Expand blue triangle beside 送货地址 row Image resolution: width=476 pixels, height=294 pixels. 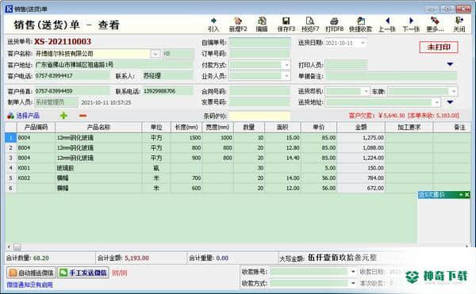click(450, 102)
